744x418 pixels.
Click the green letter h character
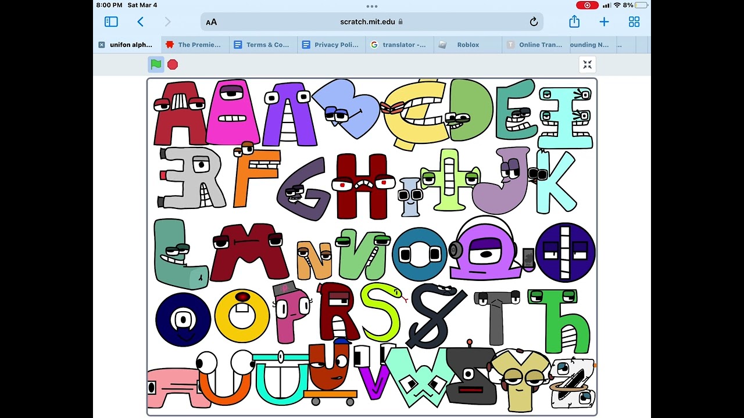pos(559,321)
